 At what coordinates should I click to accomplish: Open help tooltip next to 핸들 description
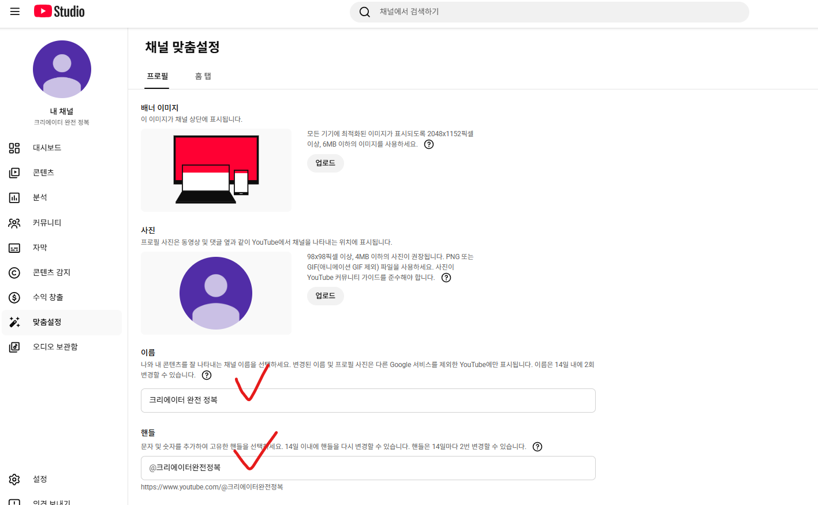pyautogui.click(x=537, y=446)
